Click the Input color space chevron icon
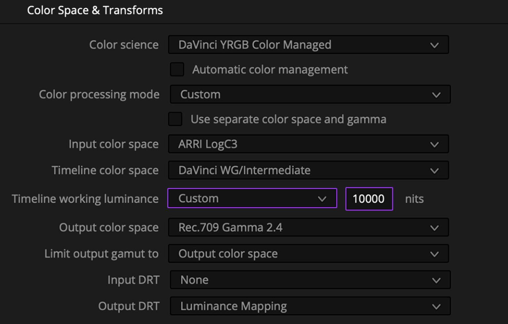The height and width of the screenshot is (324, 508). [434, 144]
